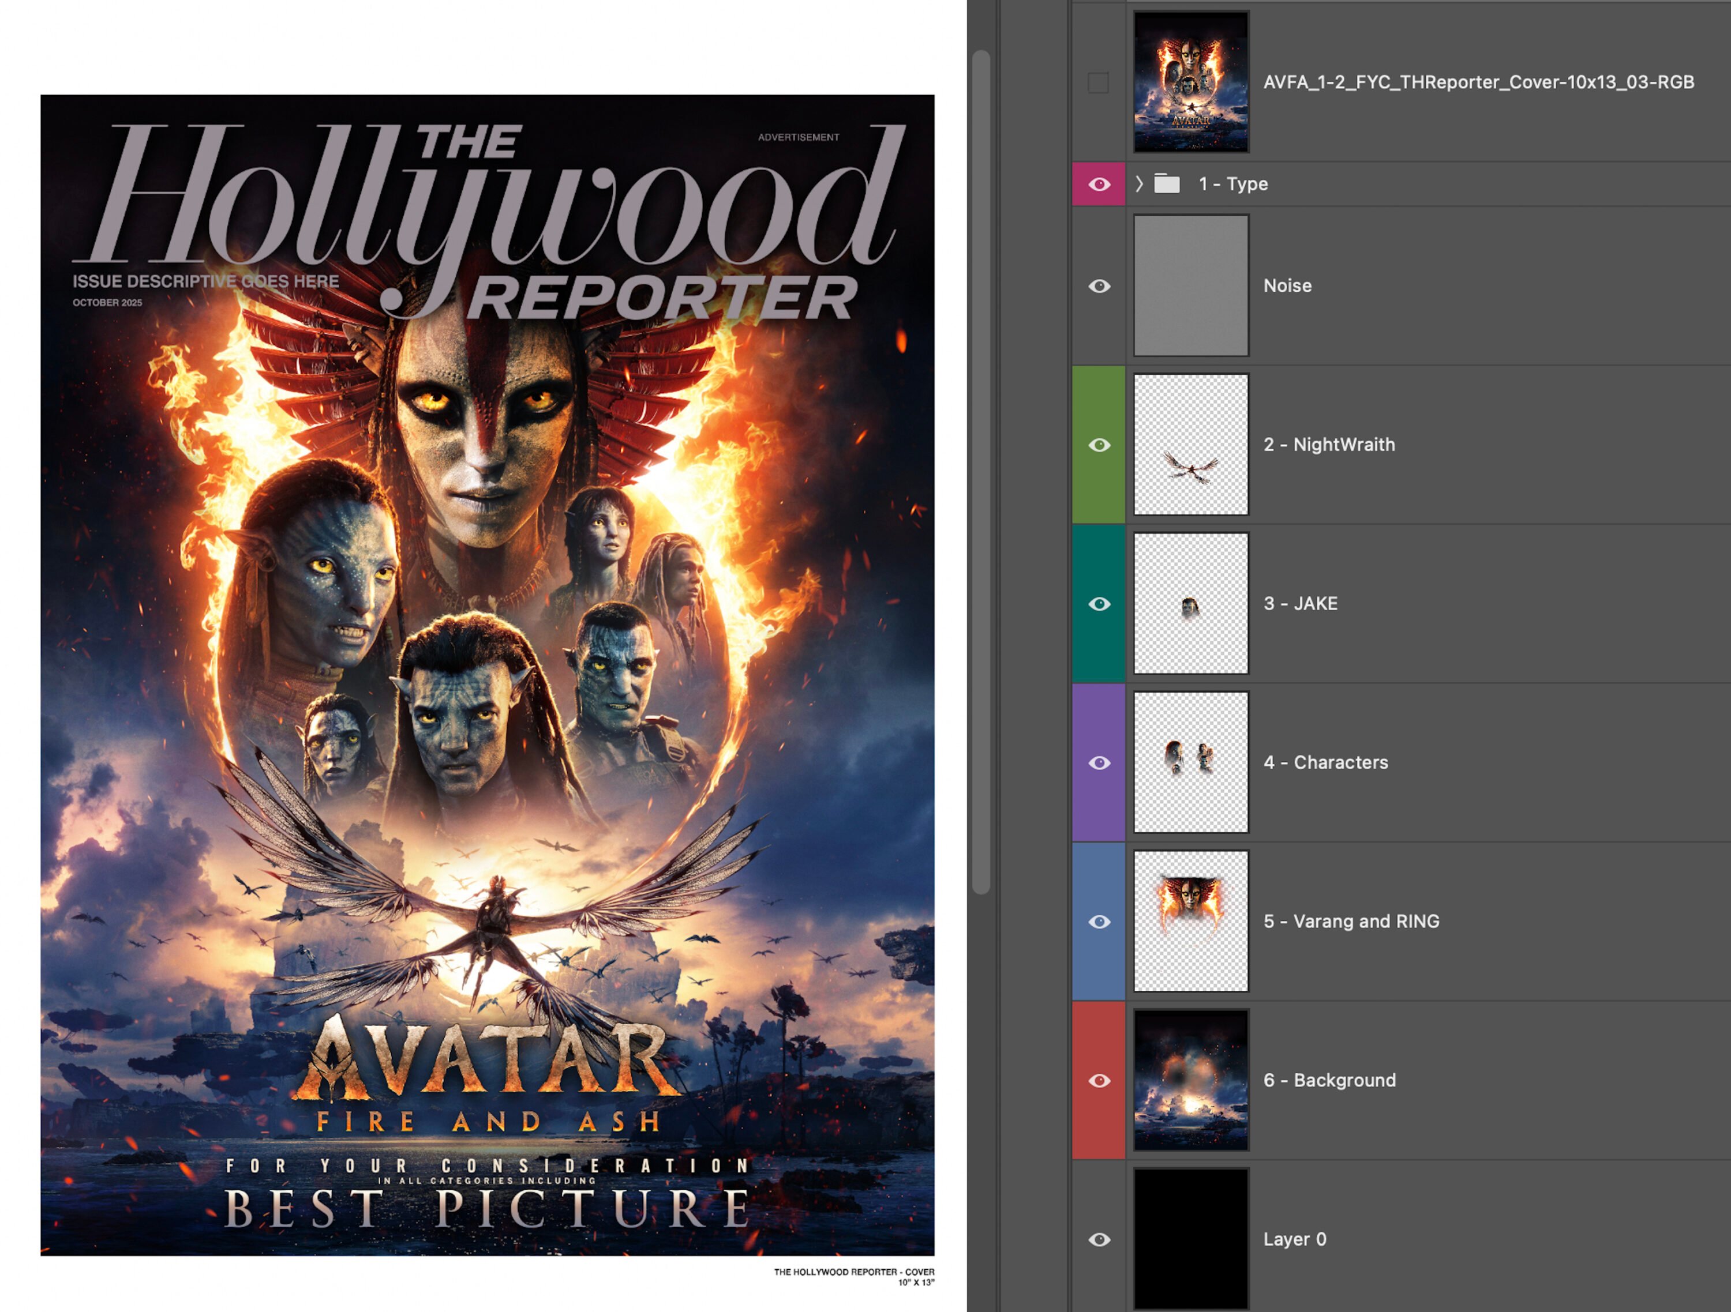Click the 1 - Type folder icon
The height and width of the screenshot is (1312, 1731).
pyautogui.click(x=1167, y=184)
